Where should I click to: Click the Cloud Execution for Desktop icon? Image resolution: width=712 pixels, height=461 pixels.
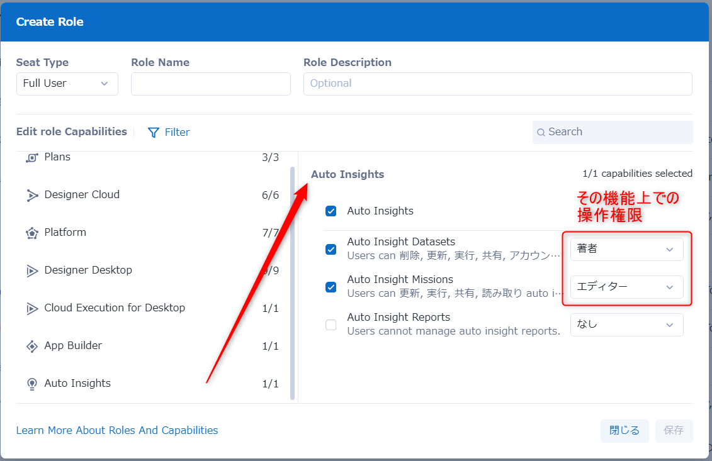point(31,308)
